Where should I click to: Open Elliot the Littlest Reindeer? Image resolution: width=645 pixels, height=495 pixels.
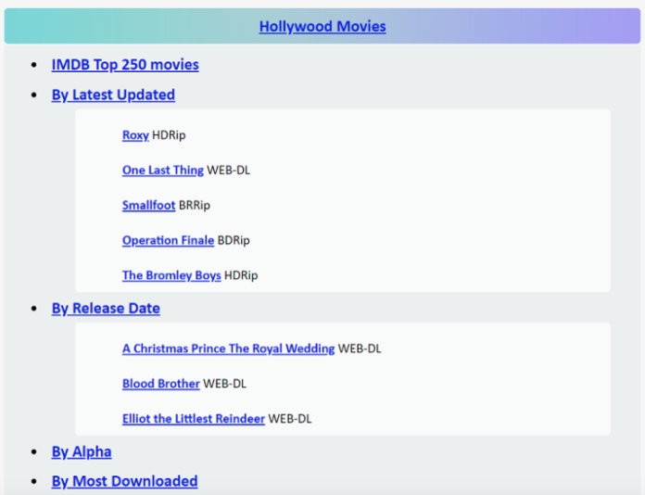point(193,419)
